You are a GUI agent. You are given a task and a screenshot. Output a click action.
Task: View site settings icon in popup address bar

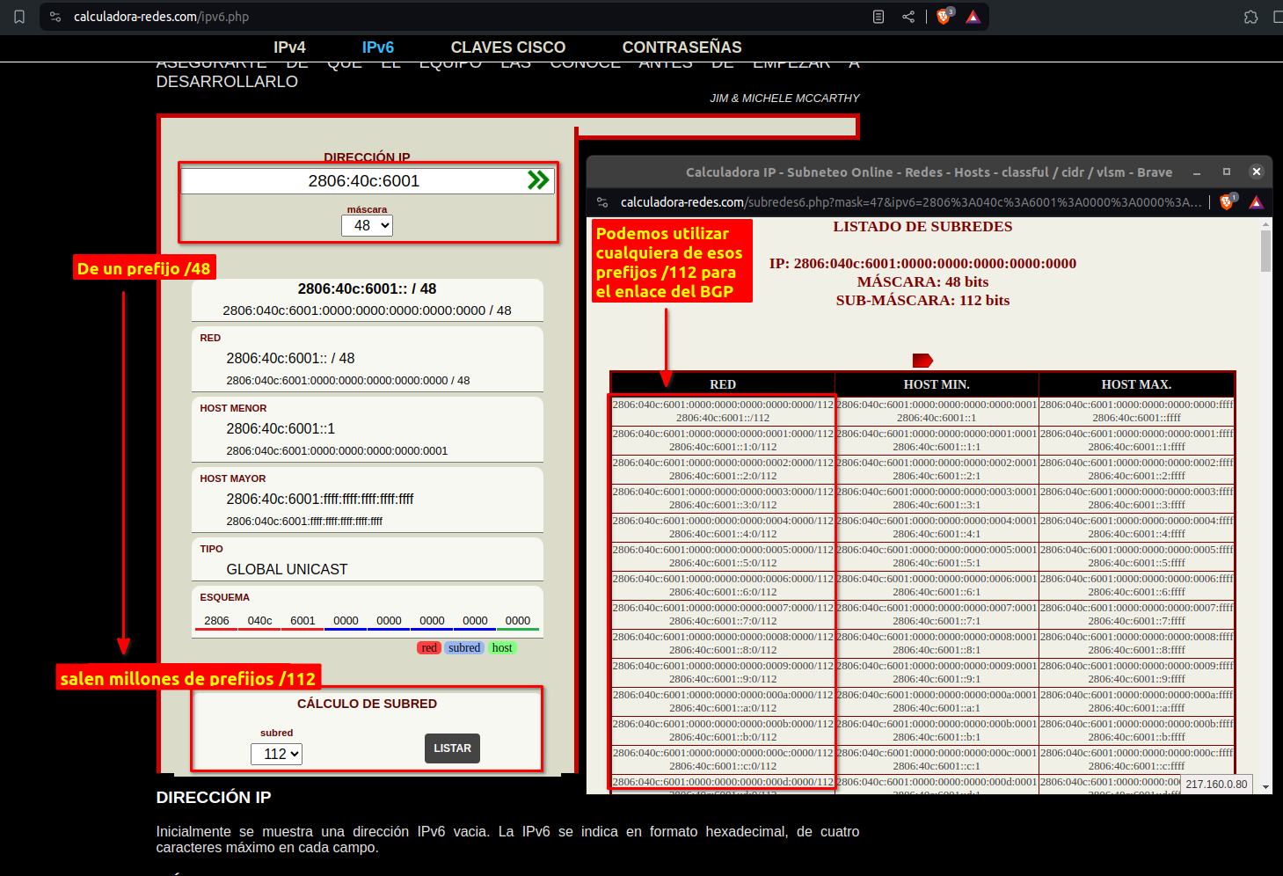(x=602, y=202)
